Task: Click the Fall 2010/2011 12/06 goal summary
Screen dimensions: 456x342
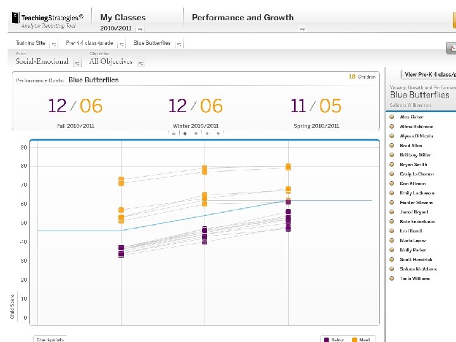Action: click(75, 113)
